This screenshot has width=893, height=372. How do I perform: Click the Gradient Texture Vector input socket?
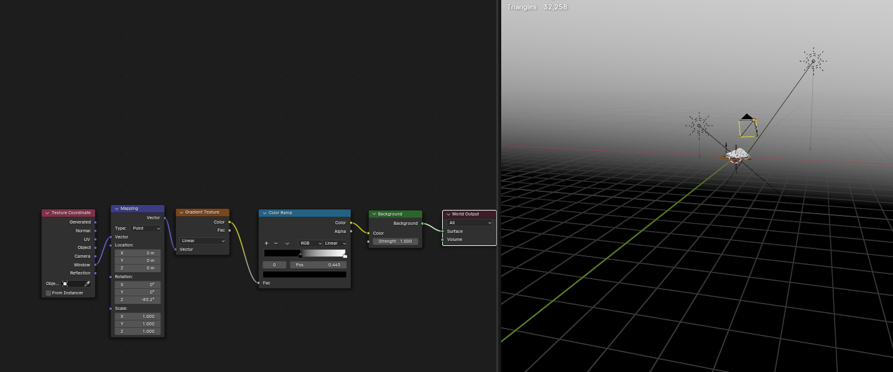[x=175, y=249]
